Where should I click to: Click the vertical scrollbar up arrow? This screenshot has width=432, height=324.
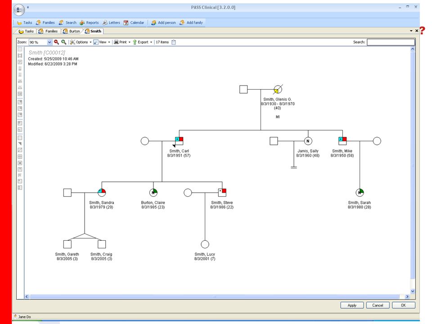tap(413, 49)
